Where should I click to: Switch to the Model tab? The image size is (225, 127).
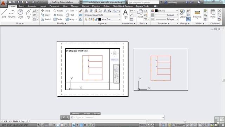pos(15,121)
